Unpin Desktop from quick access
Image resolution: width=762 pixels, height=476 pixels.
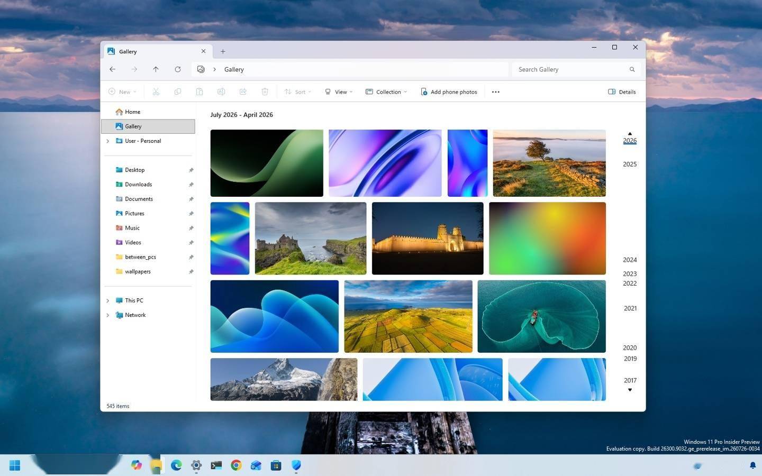tap(191, 170)
